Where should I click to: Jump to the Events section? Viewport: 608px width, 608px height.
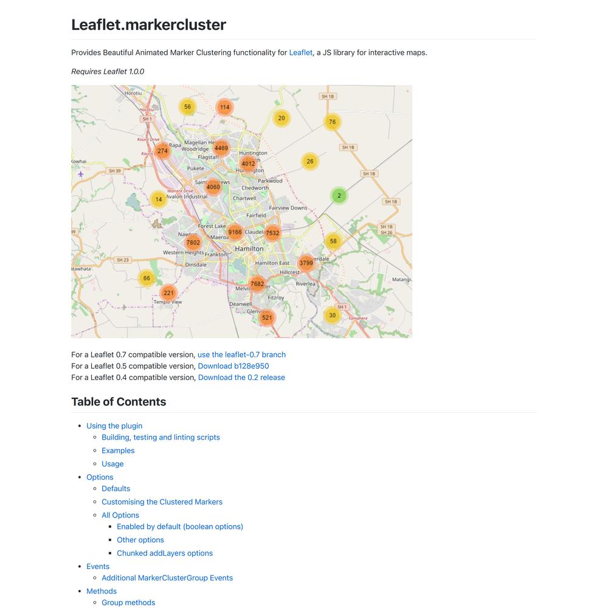(x=98, y=567)
